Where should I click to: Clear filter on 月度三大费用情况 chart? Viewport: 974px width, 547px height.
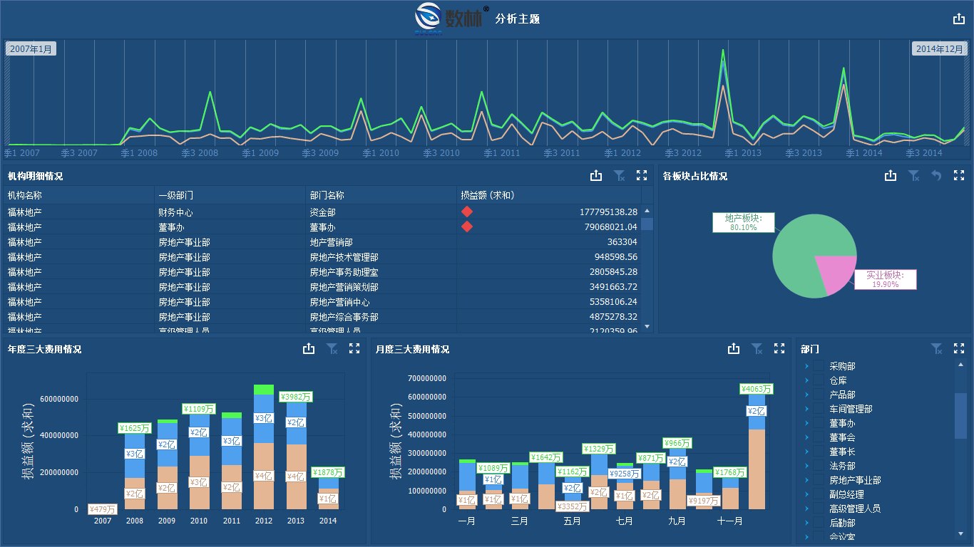click(x=757, y=348)
